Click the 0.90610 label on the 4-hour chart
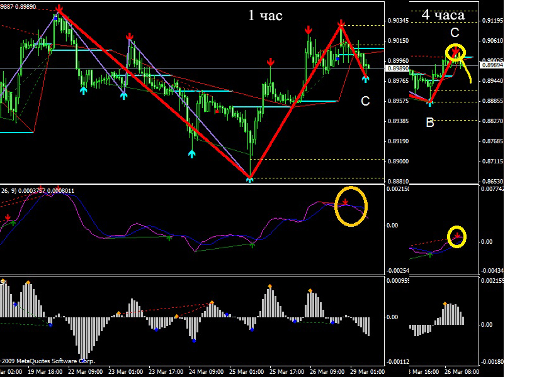544x377 pixels. [492, 41]
